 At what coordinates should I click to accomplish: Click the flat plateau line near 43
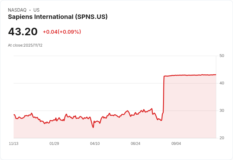point(190,75)
